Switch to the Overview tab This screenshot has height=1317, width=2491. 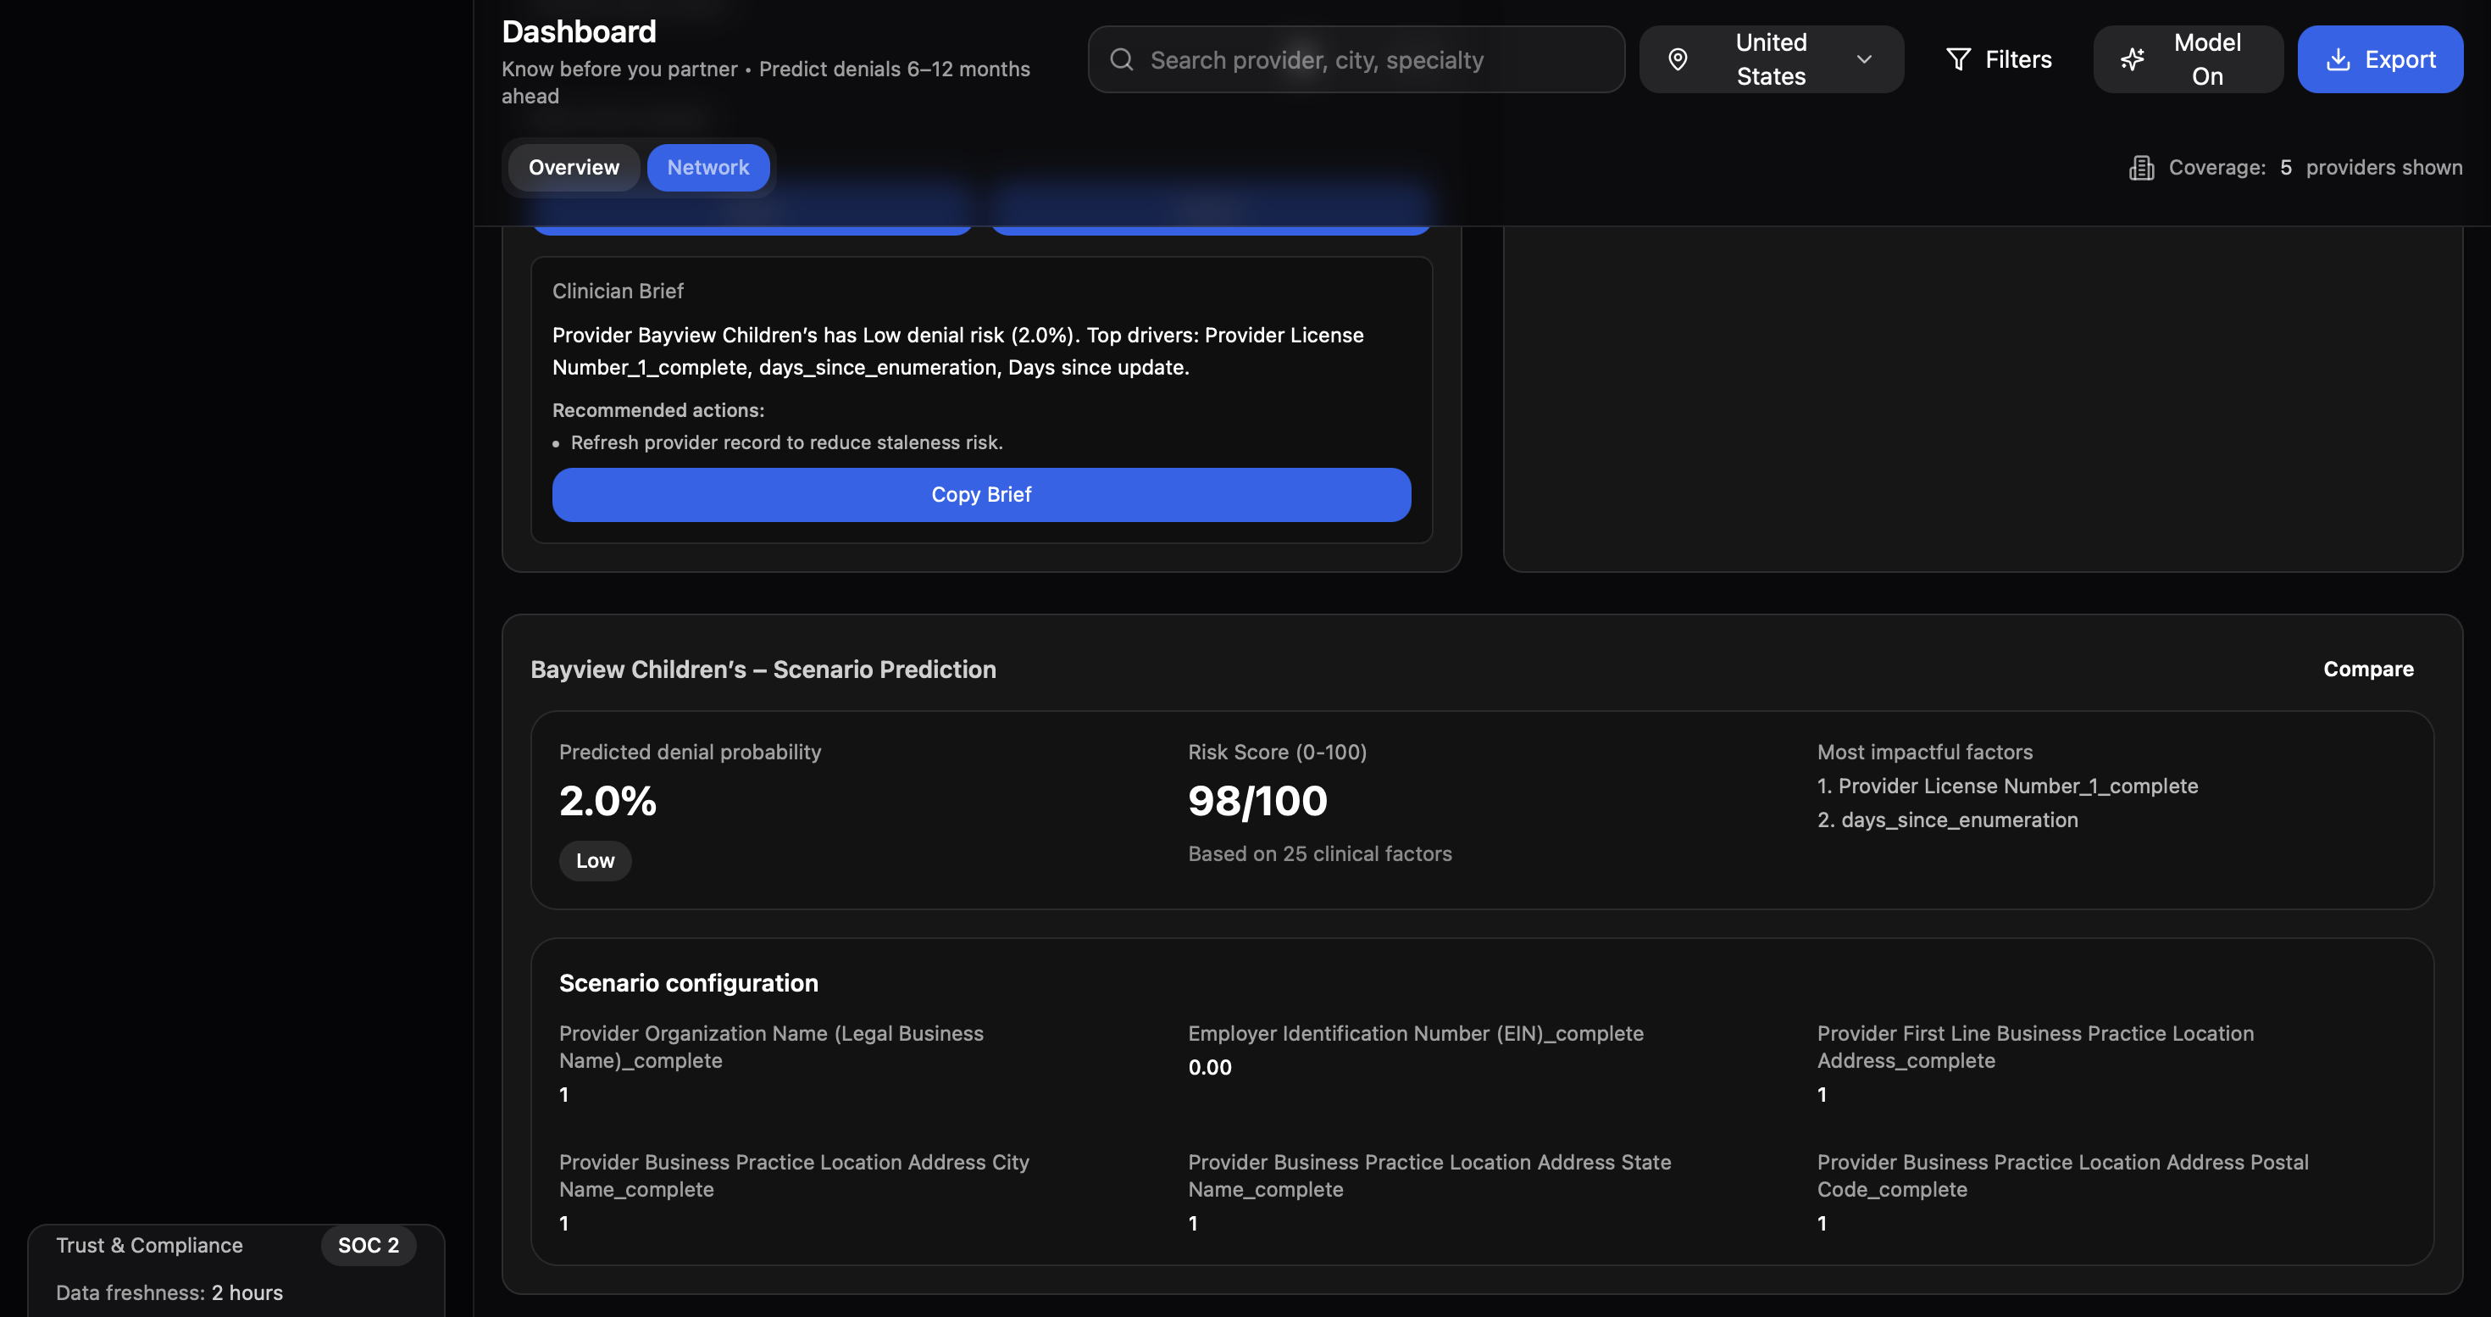tap(574, 169)
